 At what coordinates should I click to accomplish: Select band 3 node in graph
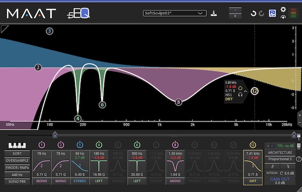pyautogui.click(x=49, y=31)
